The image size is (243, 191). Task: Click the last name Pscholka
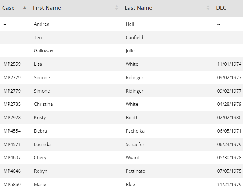[135, 131]
